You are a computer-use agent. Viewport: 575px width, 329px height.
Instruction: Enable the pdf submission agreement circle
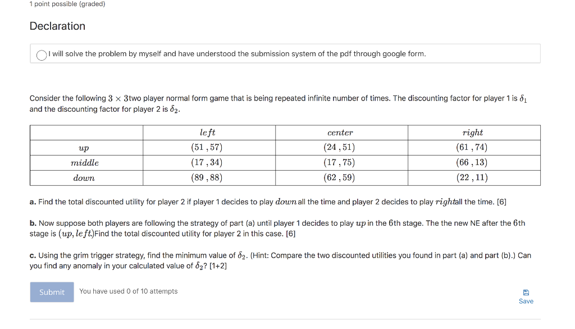(40, 56)
